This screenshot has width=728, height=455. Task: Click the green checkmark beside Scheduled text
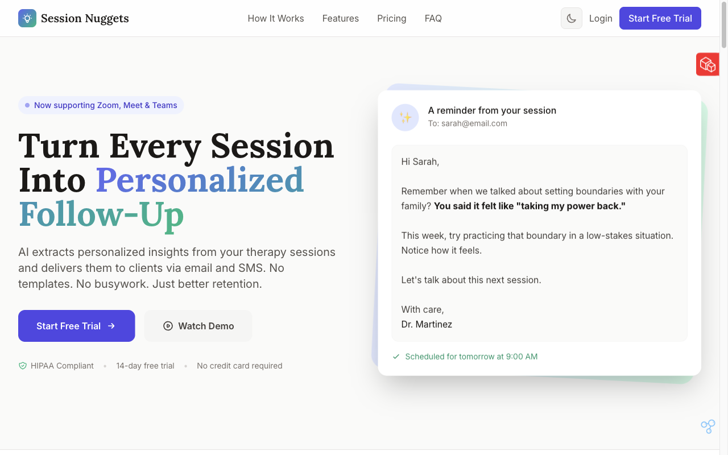396,357
